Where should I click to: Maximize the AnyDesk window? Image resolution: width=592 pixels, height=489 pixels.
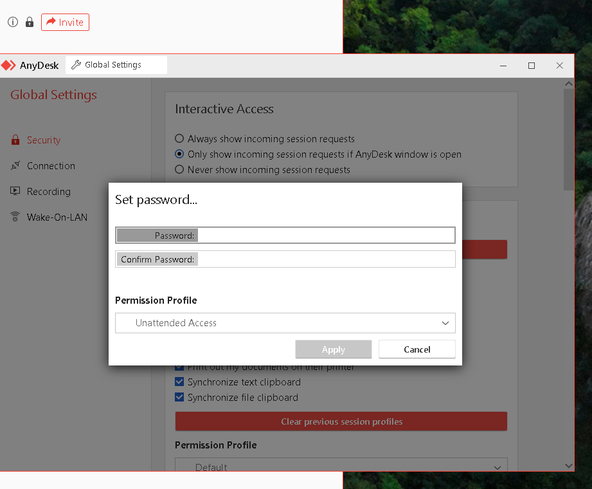pyautogui.click(x=531, y=66)
